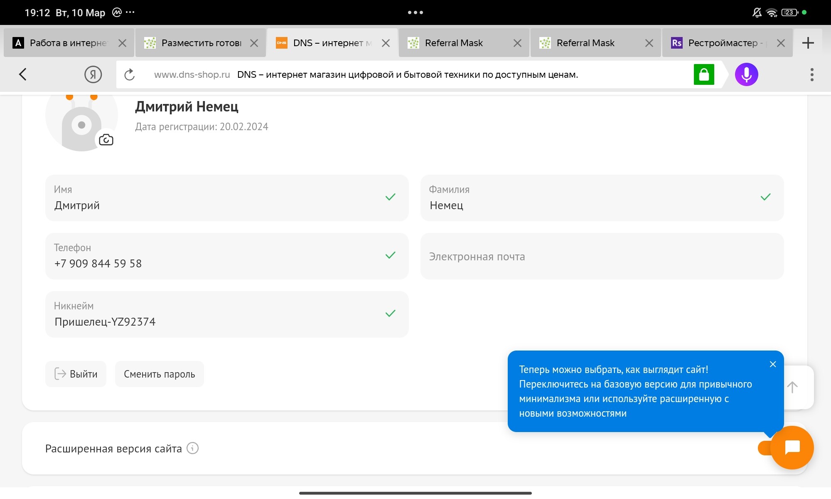The image size is (831, 499).
Task: Open the orange chat support bubble
Action: (x=792, y=447)
